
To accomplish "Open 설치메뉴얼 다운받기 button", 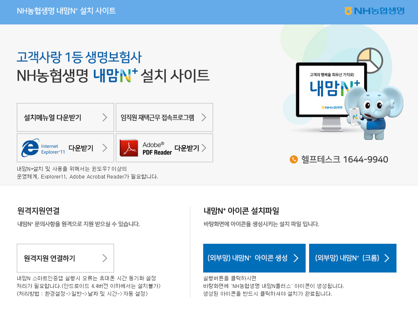I will (x=65, y=118).
